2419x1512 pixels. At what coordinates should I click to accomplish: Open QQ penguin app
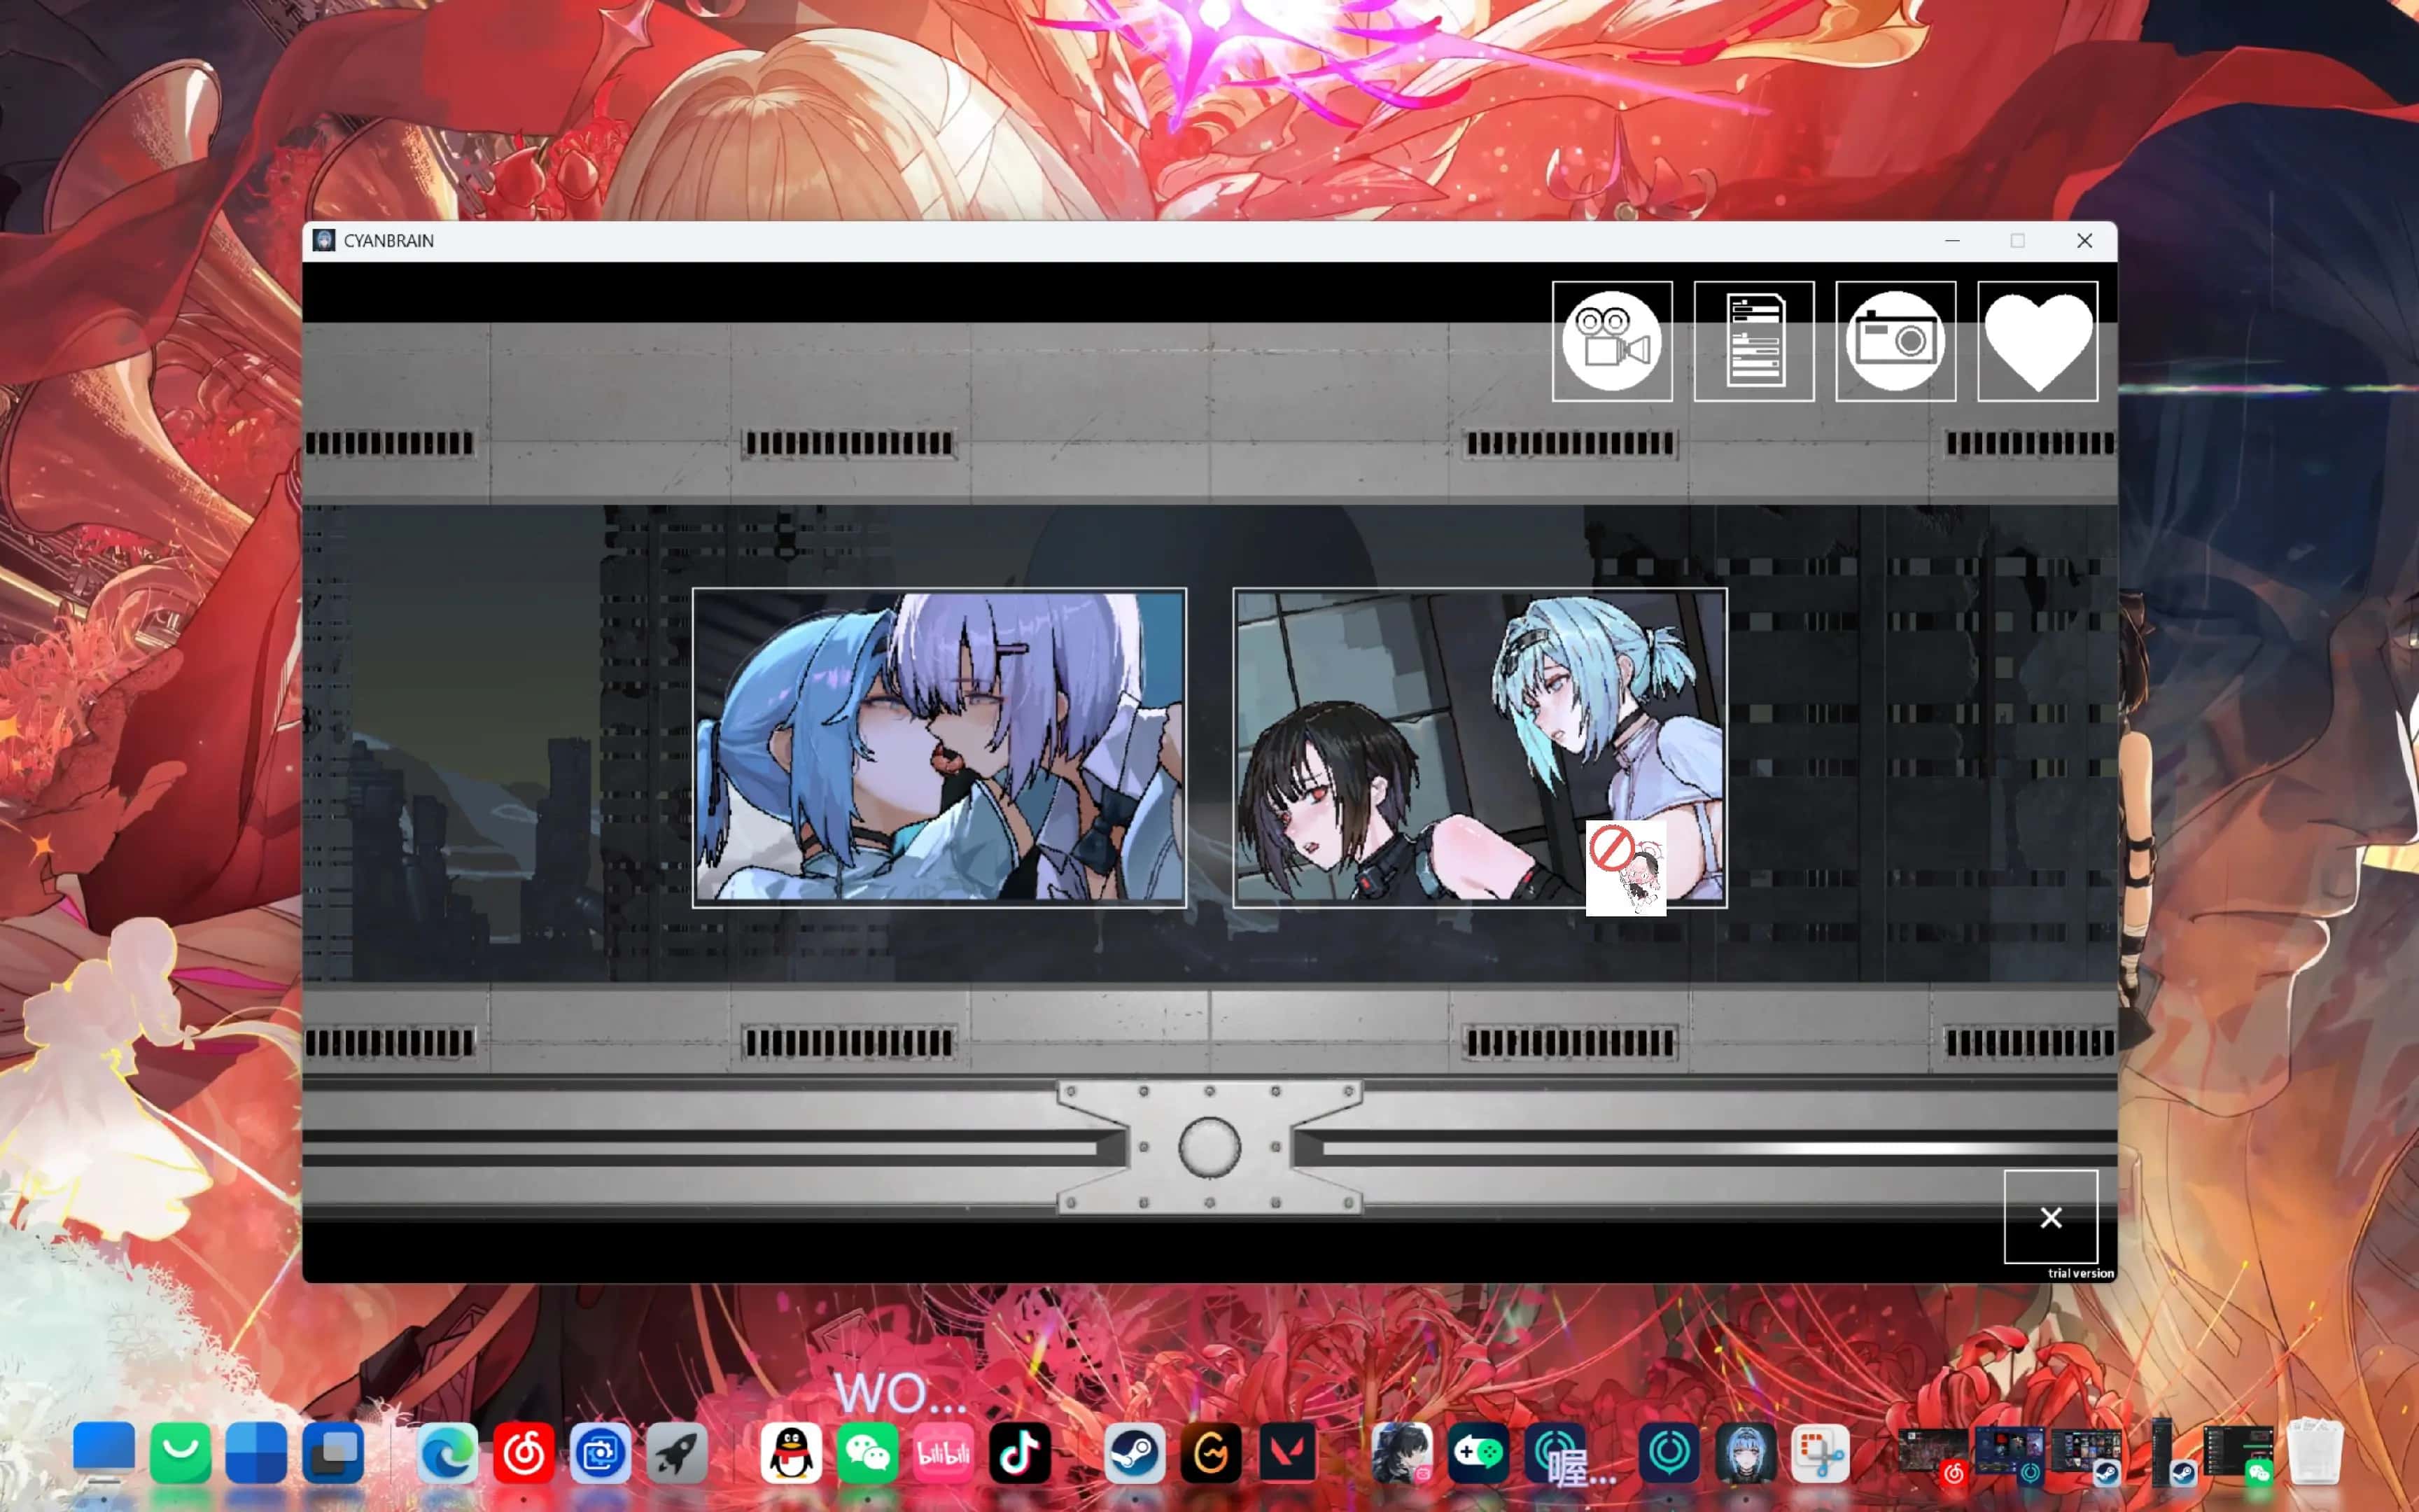pyautogui.click(x=791, y=1452)
